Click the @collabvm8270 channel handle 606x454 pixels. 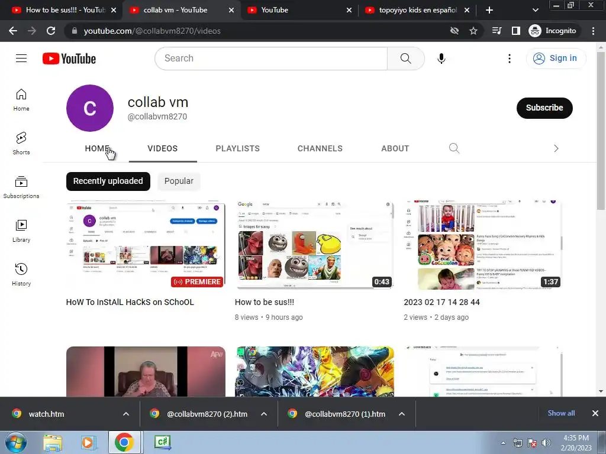[157, 116]
